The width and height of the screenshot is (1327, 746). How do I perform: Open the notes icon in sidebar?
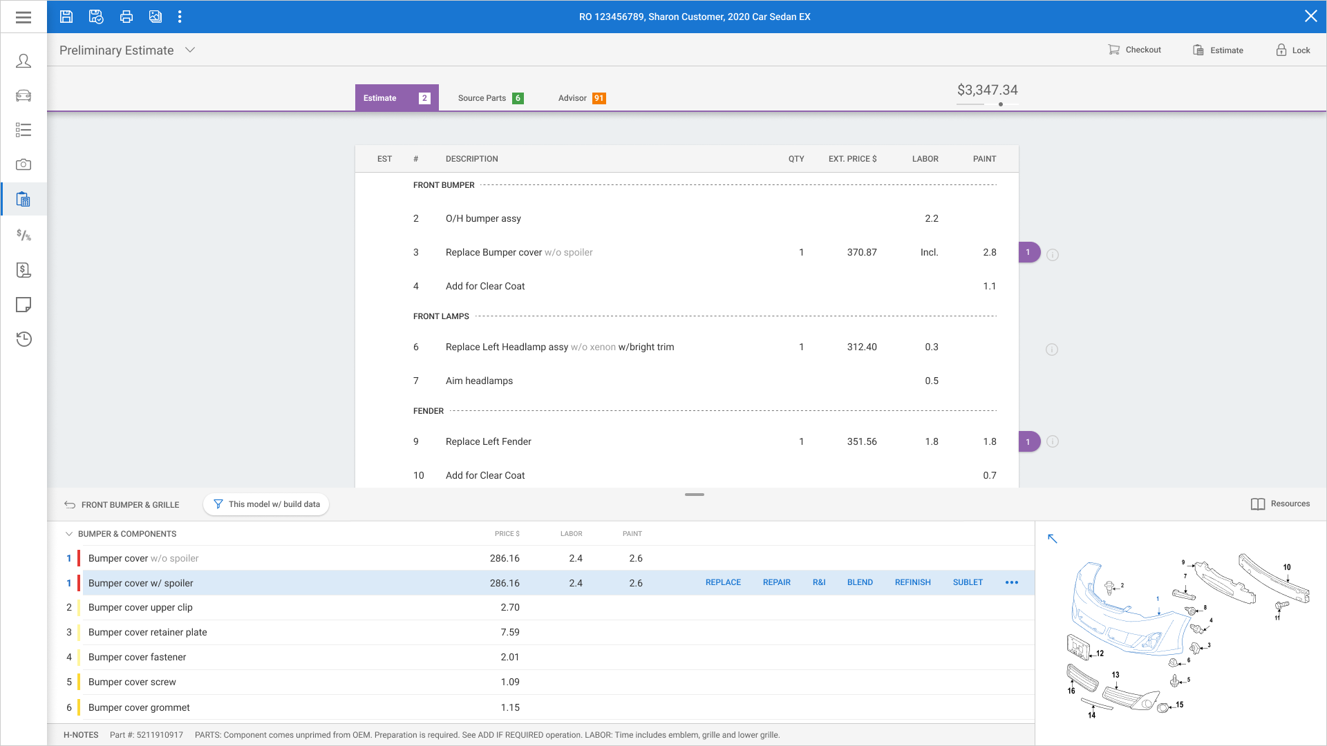pyautogui.click(x=23, y=305)
